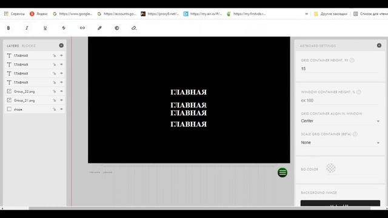
Task: Open help for Scale Grid Container
Action: click(355, 134)
